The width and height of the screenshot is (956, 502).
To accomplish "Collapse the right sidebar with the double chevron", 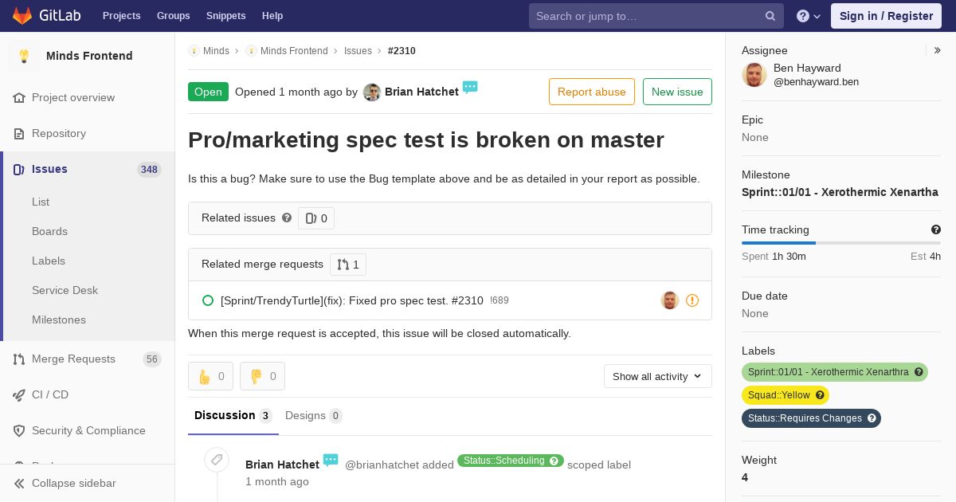I will pyautogui.click(x=938, y=50).
